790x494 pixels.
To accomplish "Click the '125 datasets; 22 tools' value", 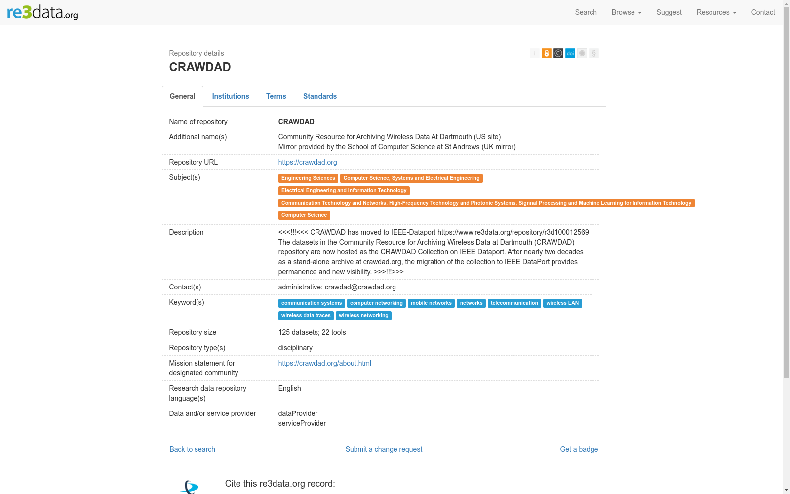I will tap(312, 332).
